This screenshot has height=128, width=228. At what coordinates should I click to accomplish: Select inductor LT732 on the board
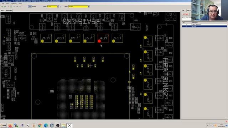[148, 84]
